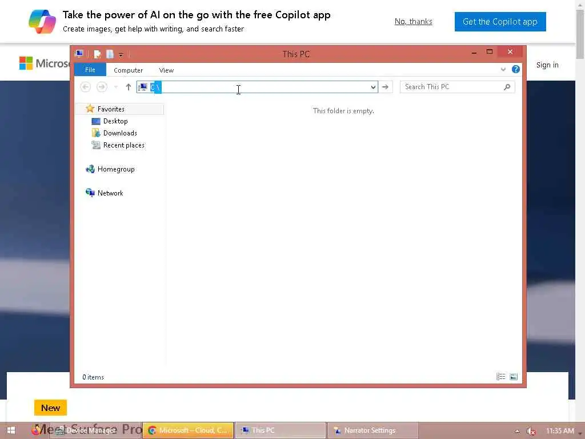Select Desktop in the navigation pane
The height and width of the screenshot is (439, 585).
pos(115,121)
